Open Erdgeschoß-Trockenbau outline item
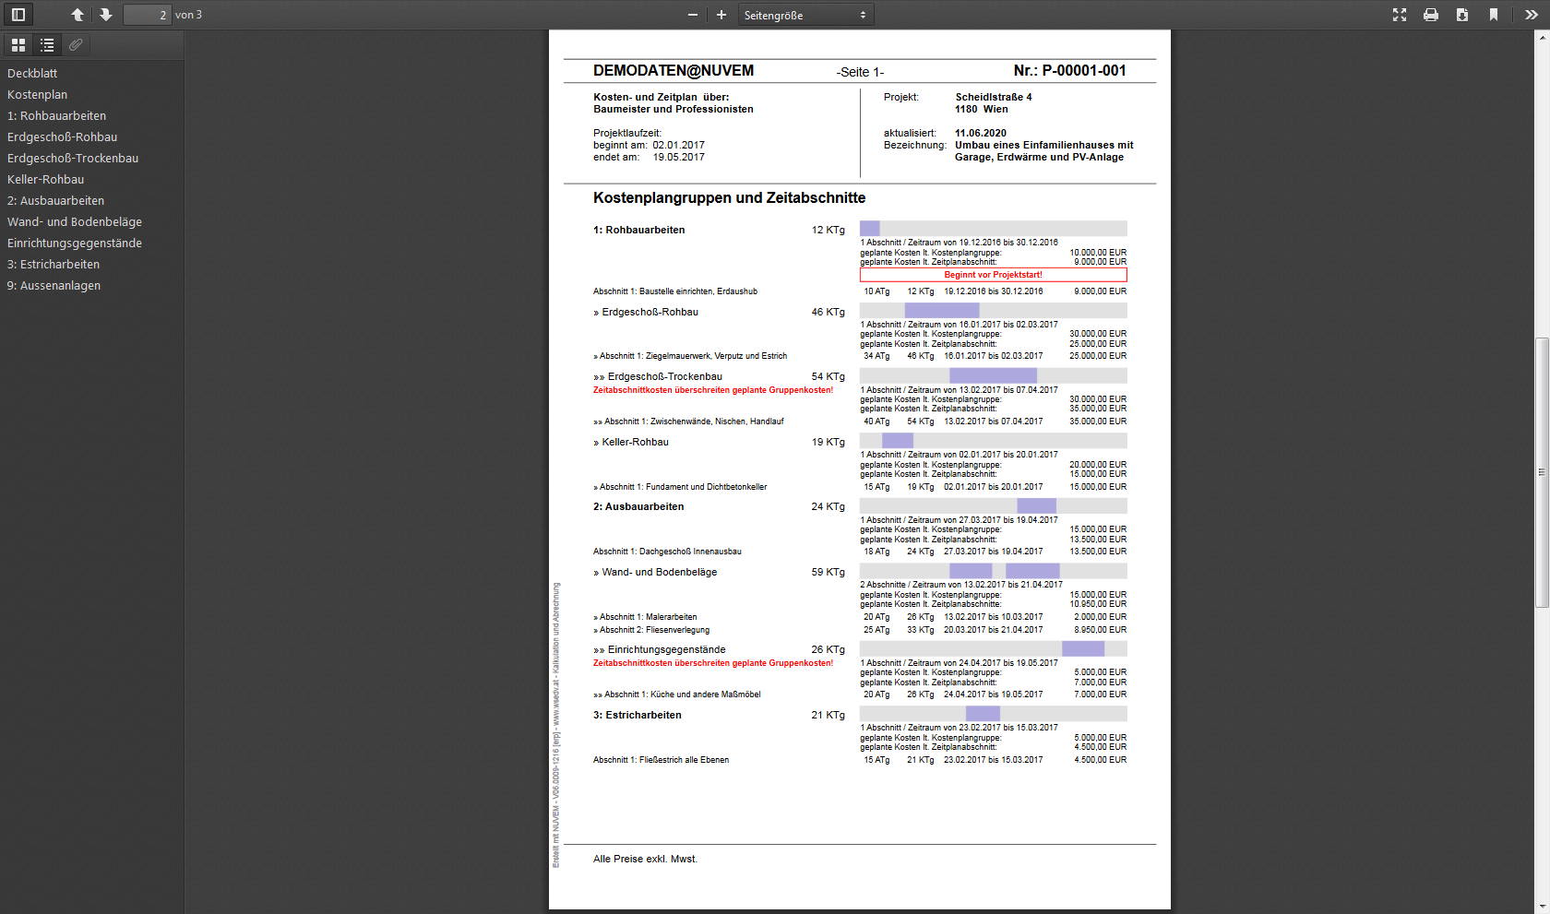 point(73,159)
